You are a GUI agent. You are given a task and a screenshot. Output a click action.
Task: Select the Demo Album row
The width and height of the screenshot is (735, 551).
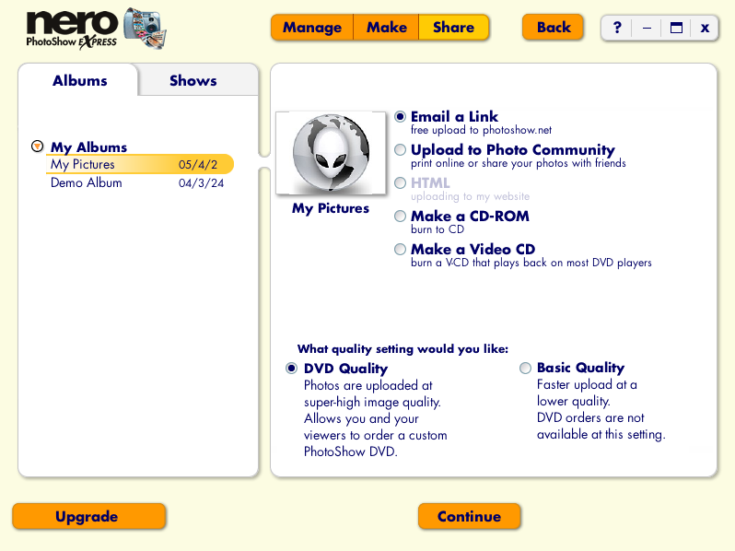click(x=137, y=182)
